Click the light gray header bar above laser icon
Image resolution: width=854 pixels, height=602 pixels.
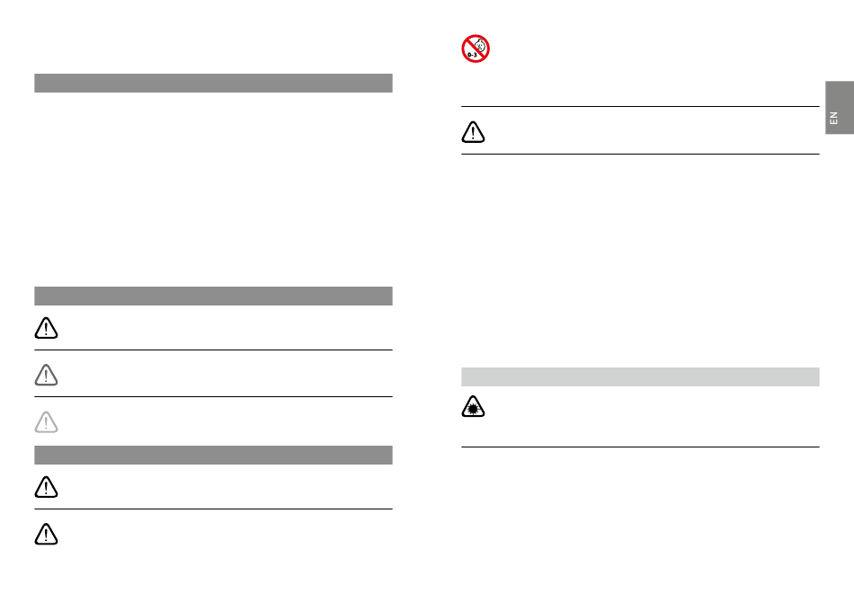pyautogui.click(x=640, y=376)
